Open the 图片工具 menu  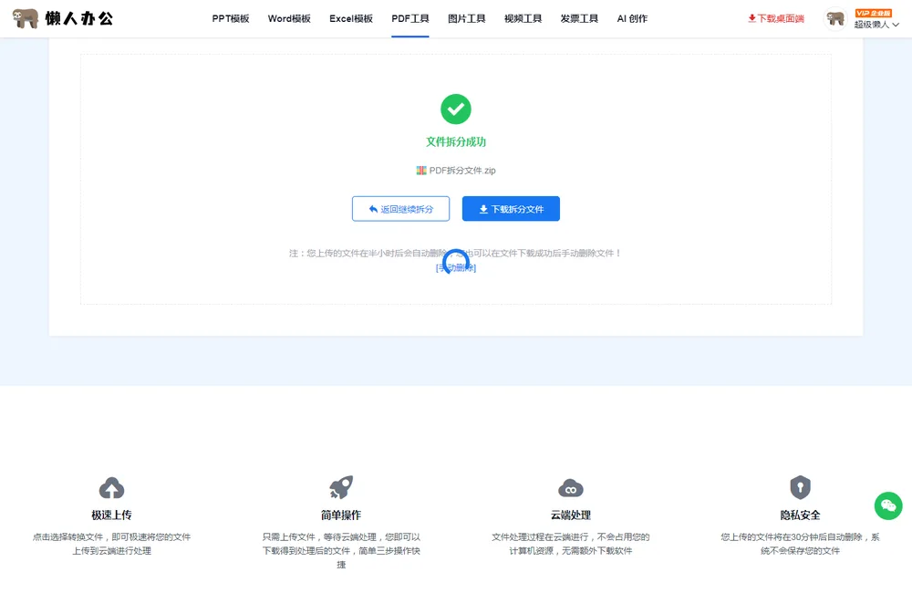pos(466,18)
